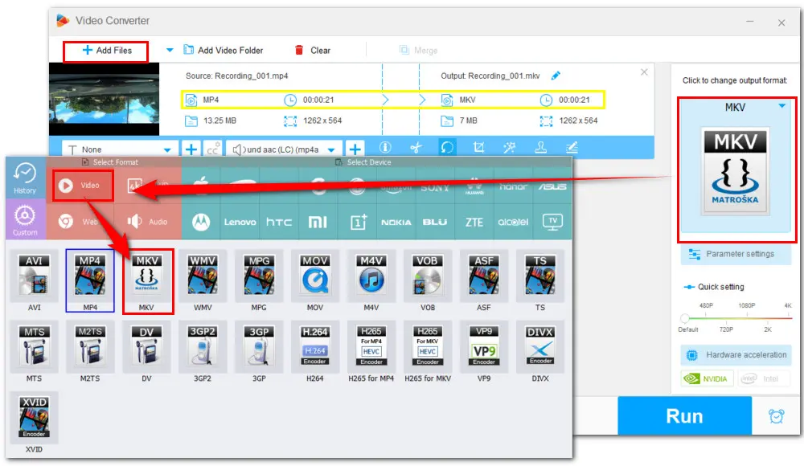This screenshot has height=466, width=804.
Task: Select the Motorola device brand
Action: [x=201, y=222]
